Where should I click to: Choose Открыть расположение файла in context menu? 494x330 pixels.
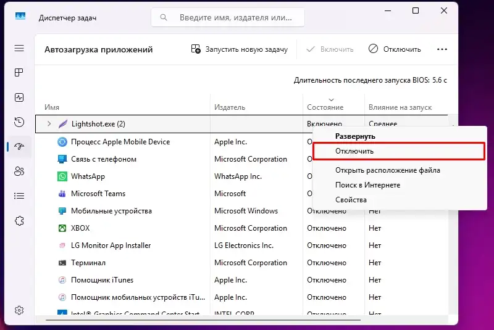coord(388,170)
